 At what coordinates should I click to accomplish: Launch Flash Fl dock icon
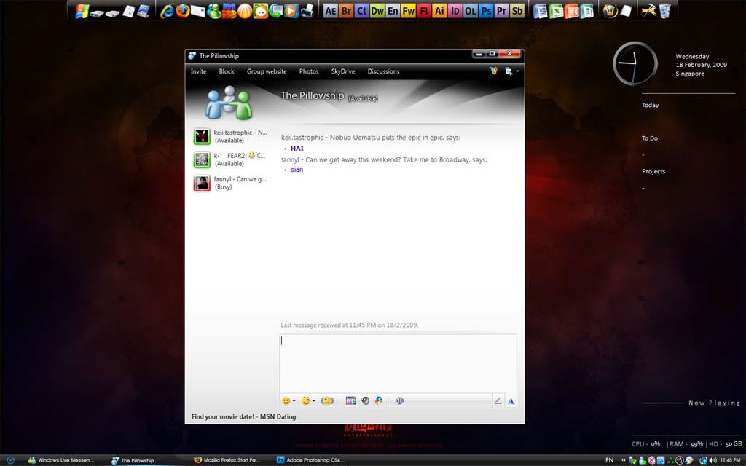click(423, 11)
